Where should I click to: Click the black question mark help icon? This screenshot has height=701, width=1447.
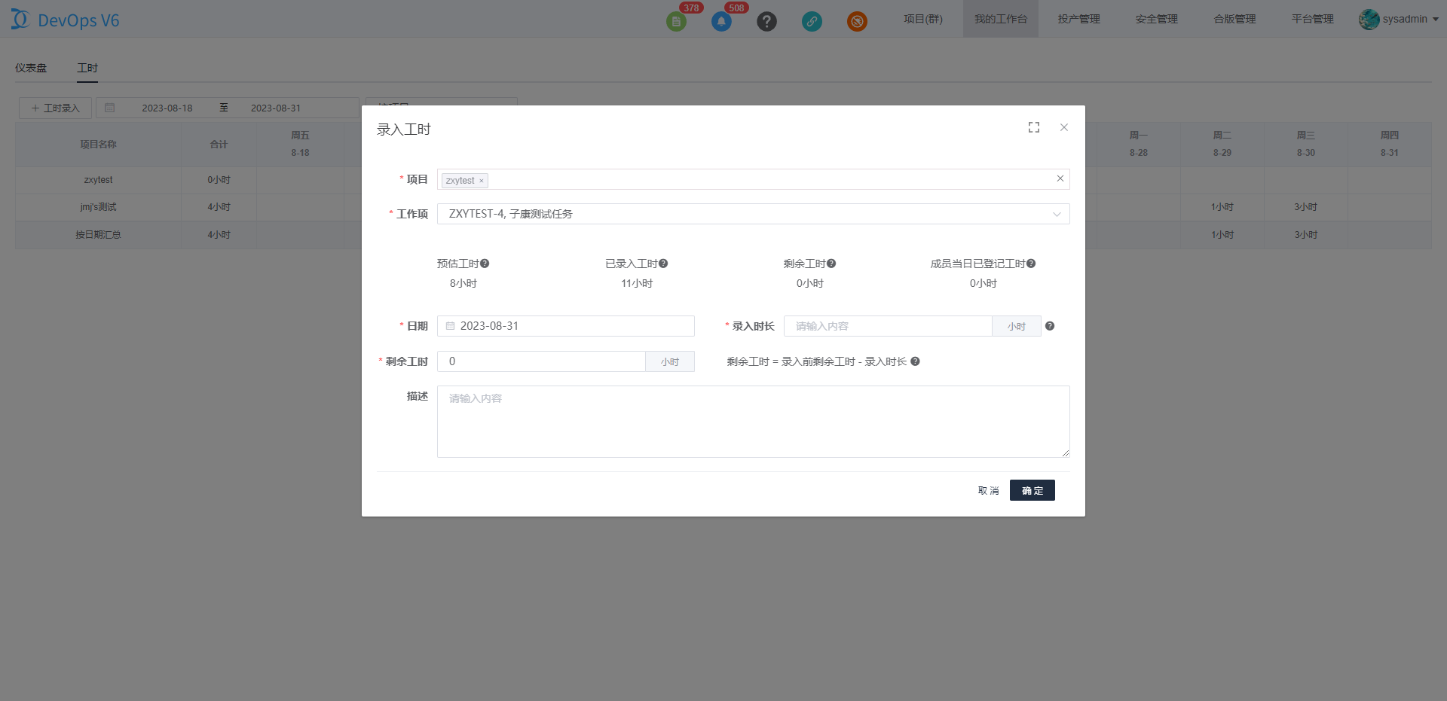click(x=766, y=21)
